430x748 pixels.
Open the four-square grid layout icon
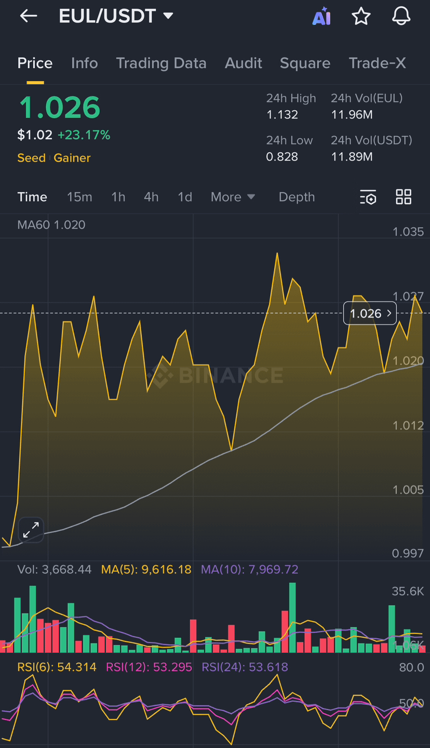(404, 197)
